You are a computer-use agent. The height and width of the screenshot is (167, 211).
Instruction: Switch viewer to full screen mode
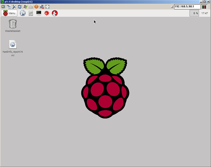pyautogui.click(x=47, y=7)
